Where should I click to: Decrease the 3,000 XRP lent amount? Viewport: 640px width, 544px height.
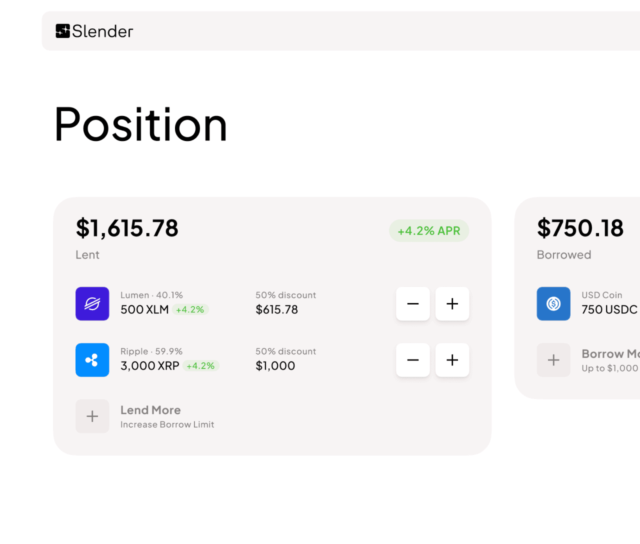coord(412,360)
